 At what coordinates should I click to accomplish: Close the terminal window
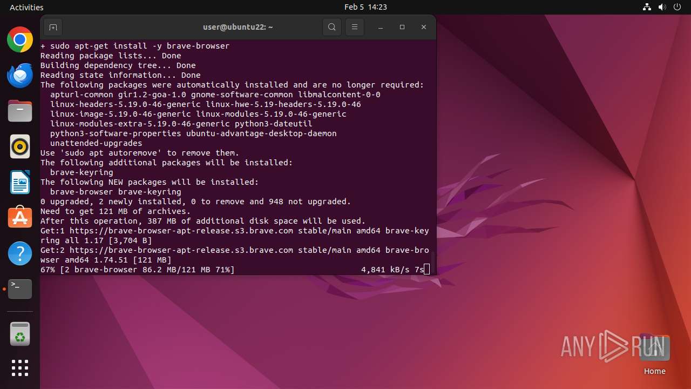[424, 27]
